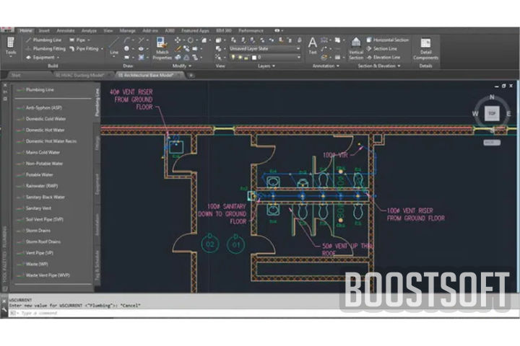Screen dimensions: 520x346
Task: Click TOP face on the ViewCube
Action: (491, 113)
